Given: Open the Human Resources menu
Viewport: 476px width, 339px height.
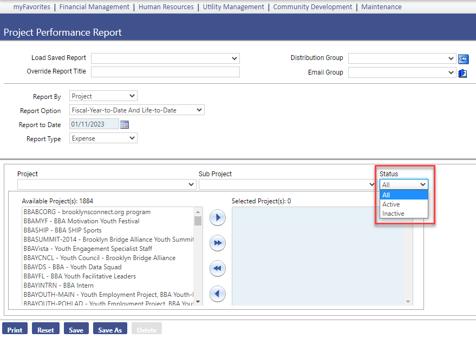Looking at the screenshot, I should point(166,7).
